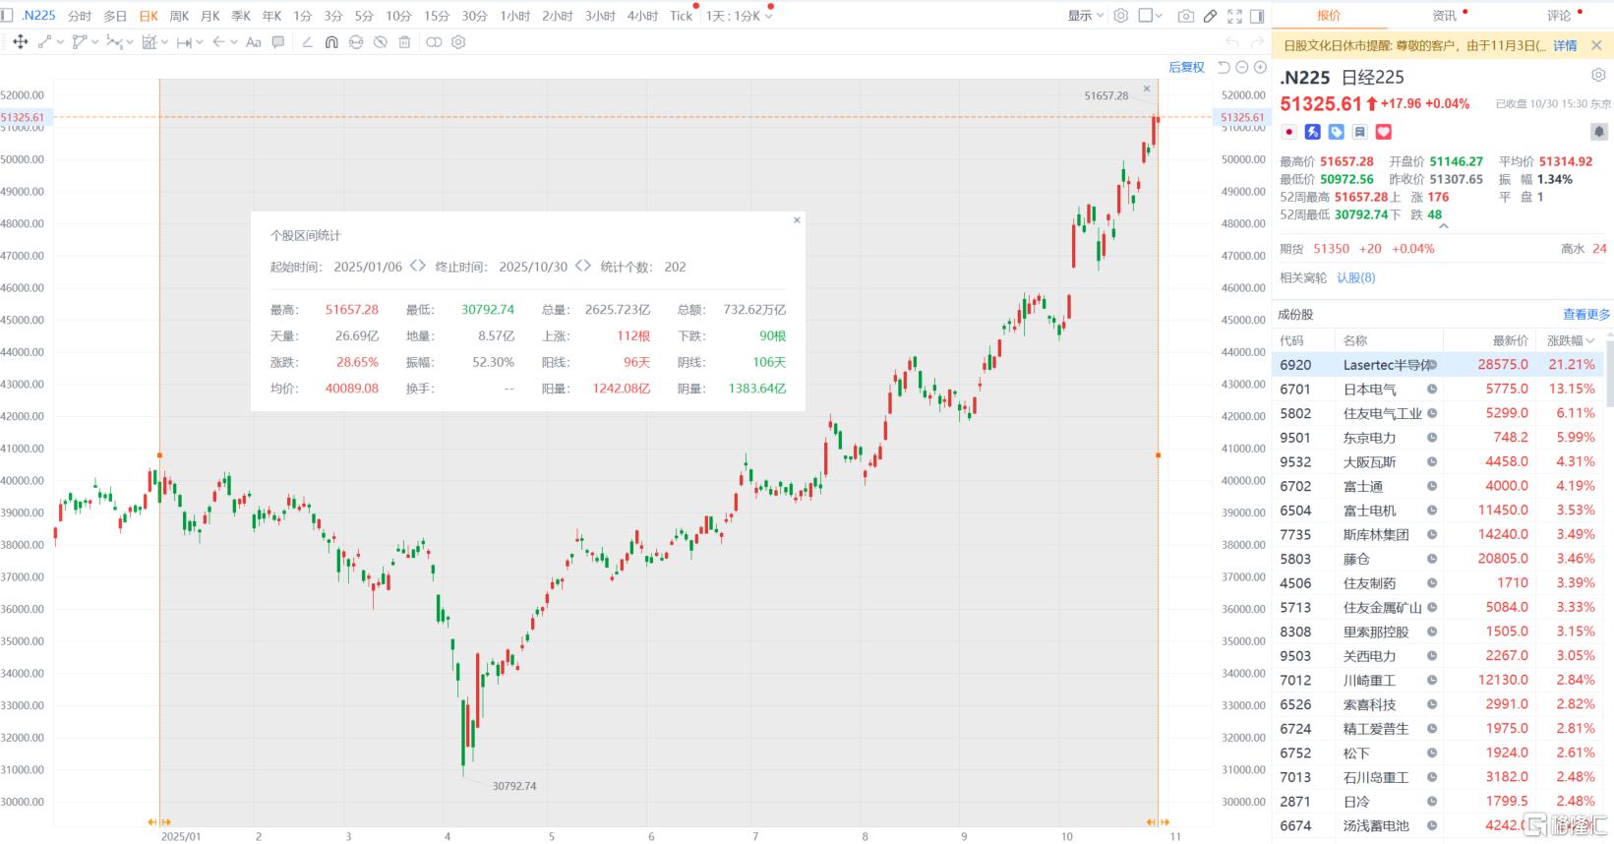Select the text annotation Aa tool
This screenshot has height=844, width=1614.
[253, 42]
